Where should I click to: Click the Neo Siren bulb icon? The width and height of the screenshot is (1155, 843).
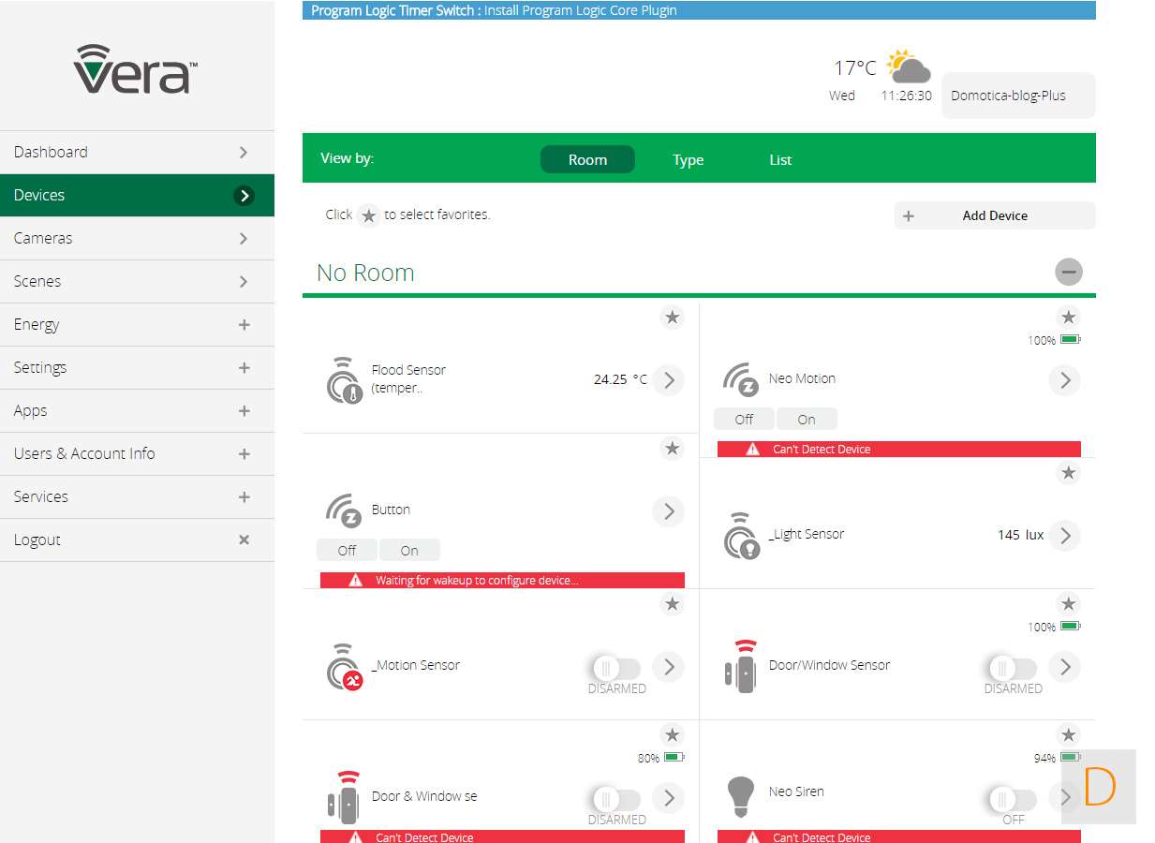point(741,797)
